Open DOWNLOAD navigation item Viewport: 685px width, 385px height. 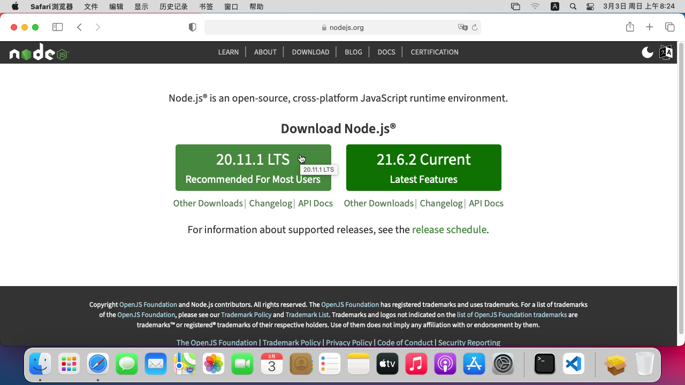(310, 52)
